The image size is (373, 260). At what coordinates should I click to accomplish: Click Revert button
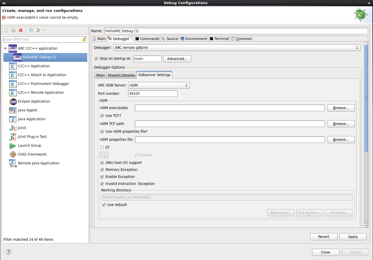[324, 237]
